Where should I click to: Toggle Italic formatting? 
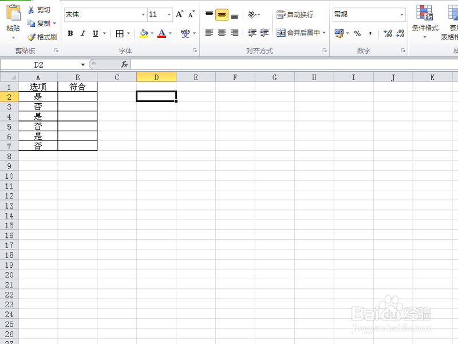pyautogui.click(x=83, y=33)
